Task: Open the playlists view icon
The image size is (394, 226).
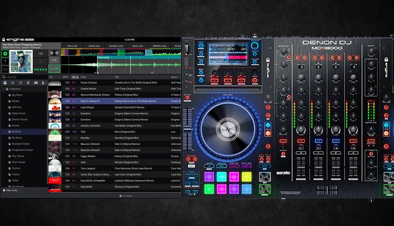Action: coord(13,83)
